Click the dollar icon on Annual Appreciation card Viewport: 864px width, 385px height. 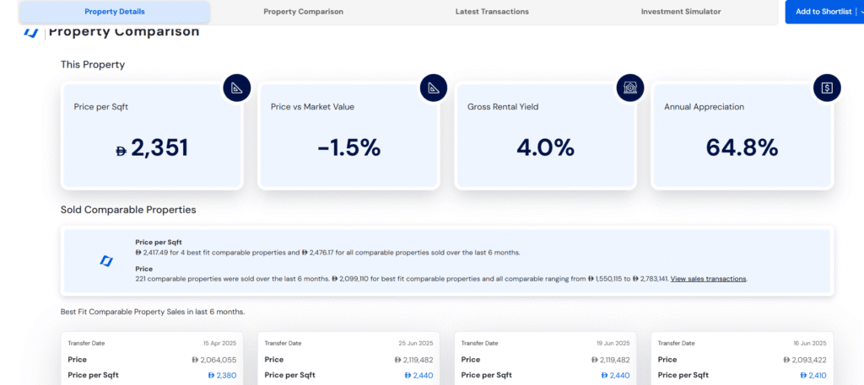(827, 88)
